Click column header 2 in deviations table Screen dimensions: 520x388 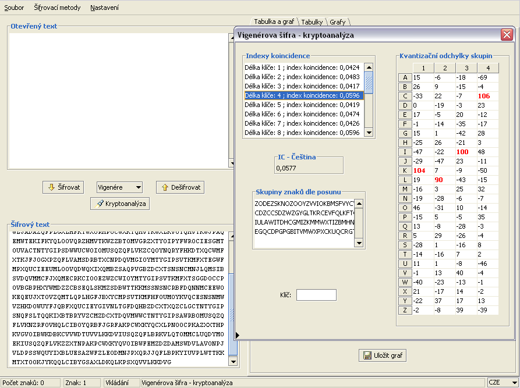pyautogui.click(x=445, y=68)
